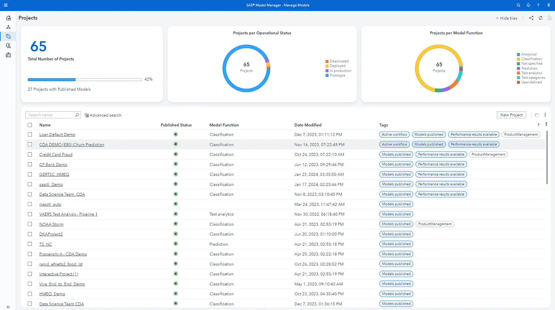Viewport: 555px width, 310px height.
Task: Open the help question mark icon
Action: 538,5
